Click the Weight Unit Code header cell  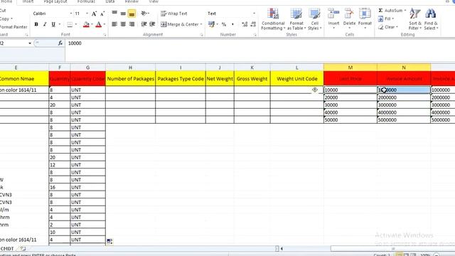point(297,79)
